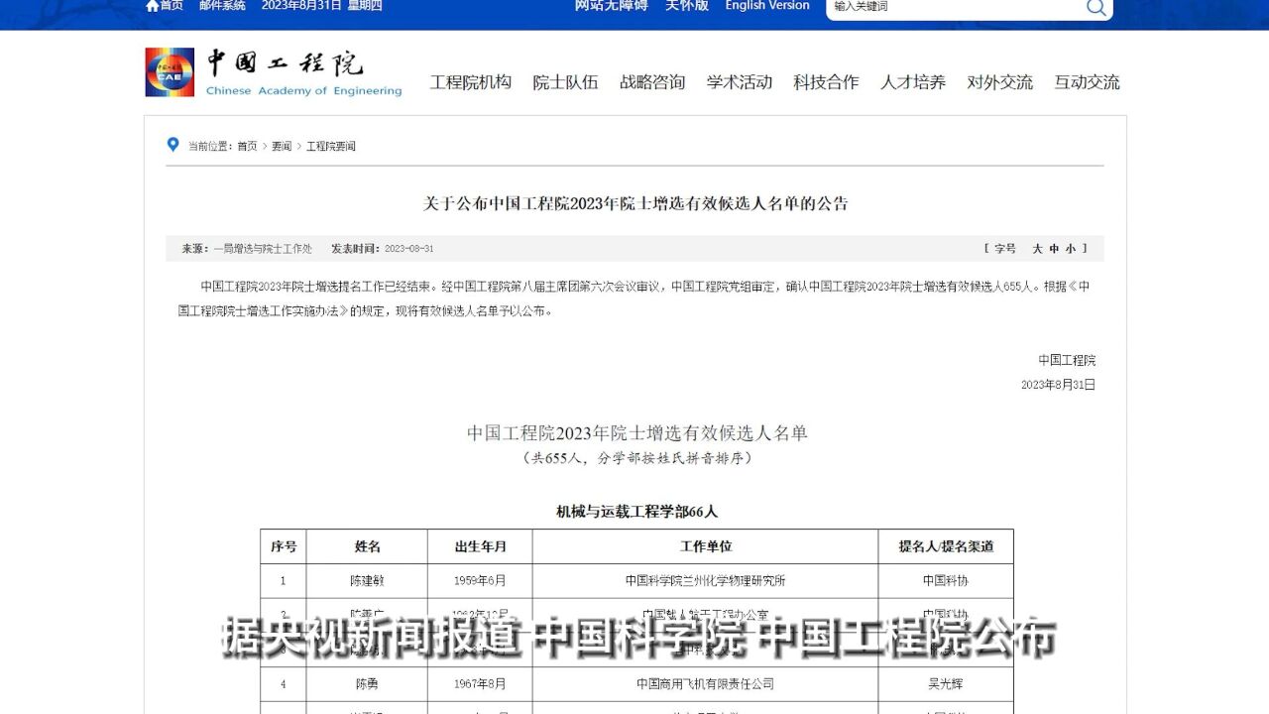Viewport: 1269px width, 714px height.
Task: Open the 学术活动 menu
Action: [x=740, y=82]
